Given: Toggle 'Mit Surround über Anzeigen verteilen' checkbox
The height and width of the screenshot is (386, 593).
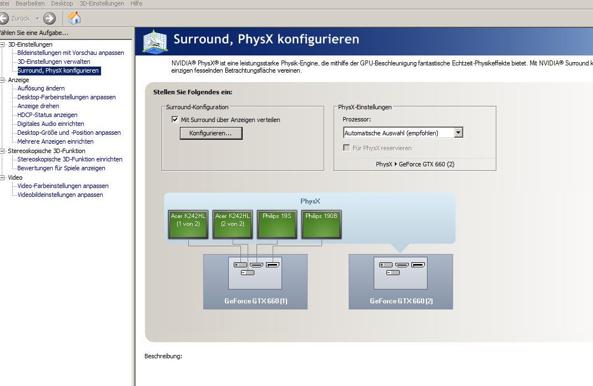Looking at the screenshot, I should [x=175, y=119].
